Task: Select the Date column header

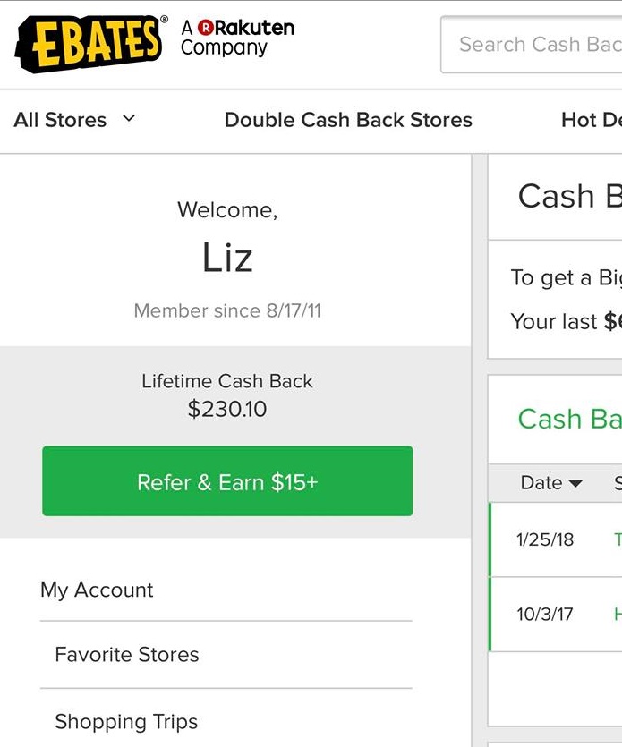Action: [x=551, y=482]
